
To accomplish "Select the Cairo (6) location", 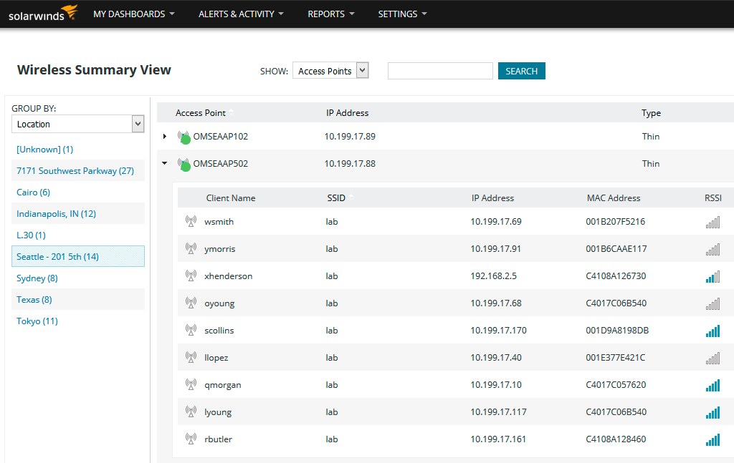I will 33,192.
